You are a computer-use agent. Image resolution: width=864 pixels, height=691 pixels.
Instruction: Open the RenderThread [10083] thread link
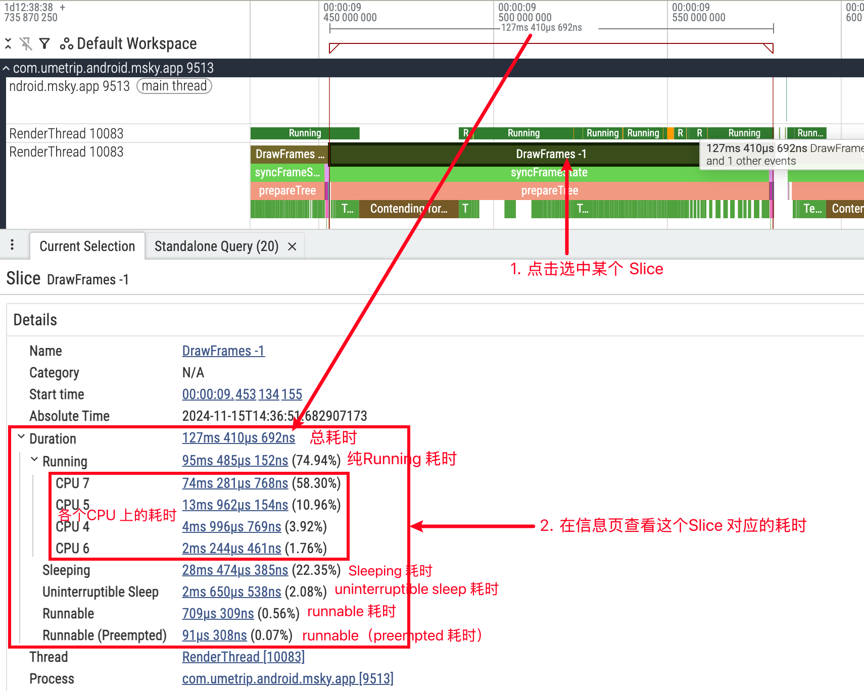pyautogui.click(x=243, y=657)
